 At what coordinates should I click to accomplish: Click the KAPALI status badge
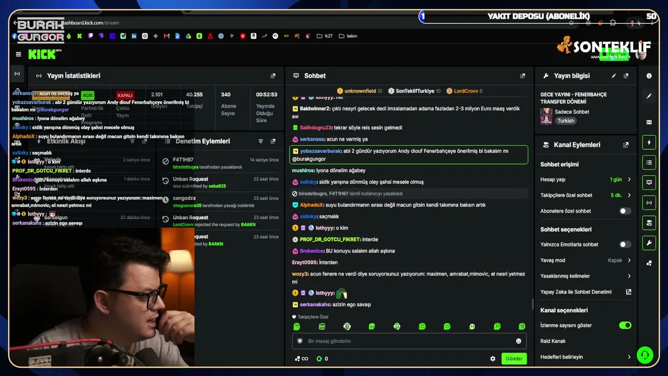pos(125,96)
